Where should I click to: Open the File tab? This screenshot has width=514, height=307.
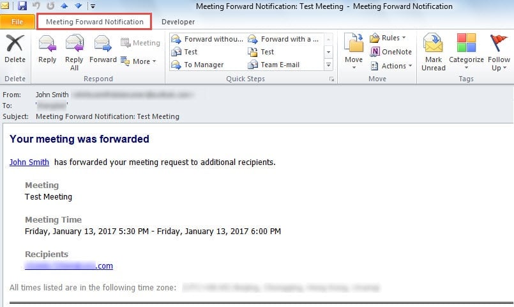pos(17,22)
